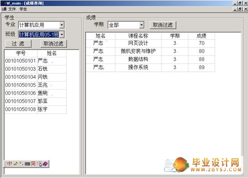
Task: Click student name 王兆
Action: [x=43, y=85]
